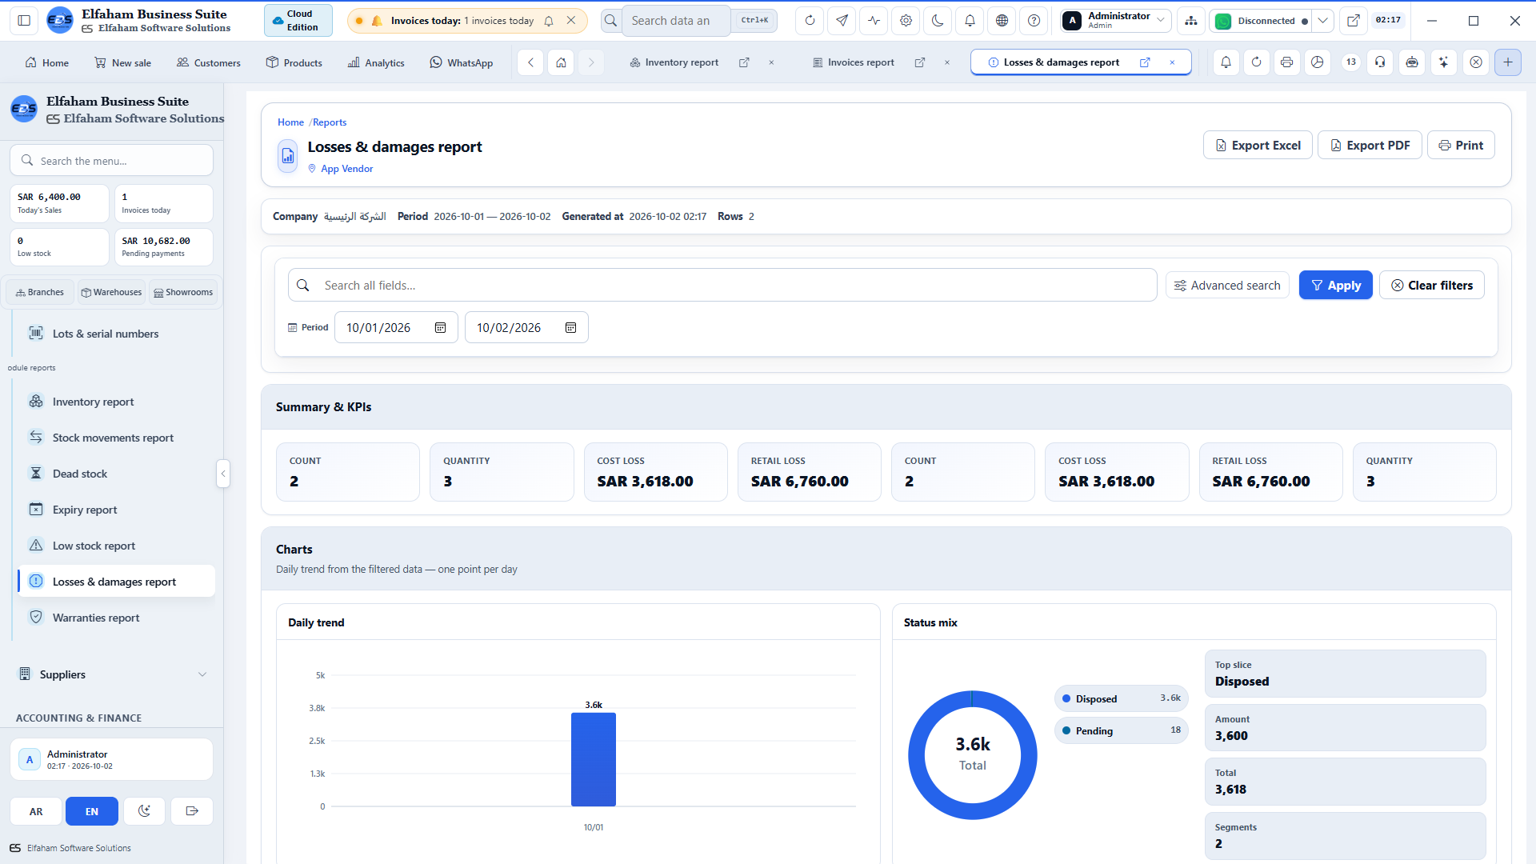Open the end date calendar picker
This screenshot has height=864, width=1536.
(570, 328)
